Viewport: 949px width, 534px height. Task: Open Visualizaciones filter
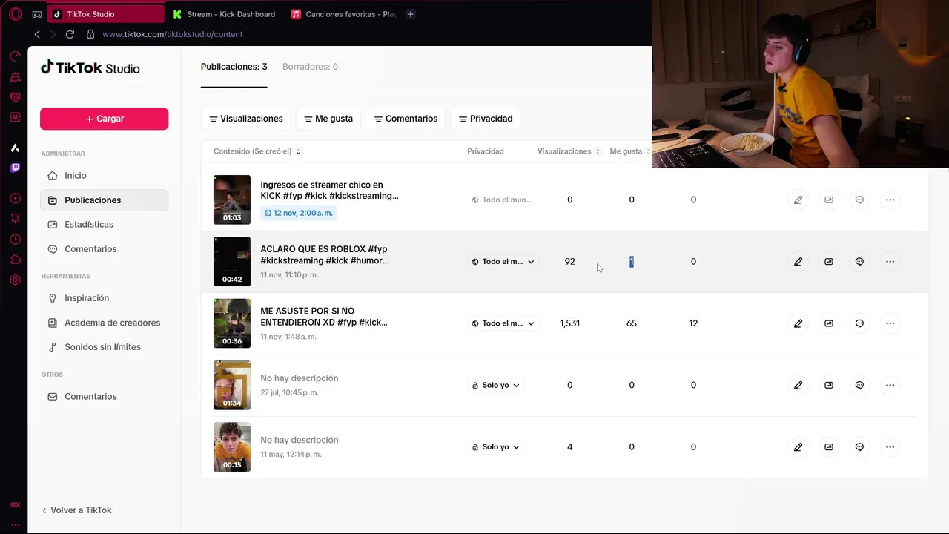point(246,119)
